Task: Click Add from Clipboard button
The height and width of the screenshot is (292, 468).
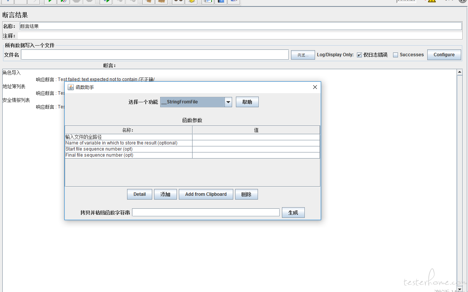Action: [x=206, y=194]
